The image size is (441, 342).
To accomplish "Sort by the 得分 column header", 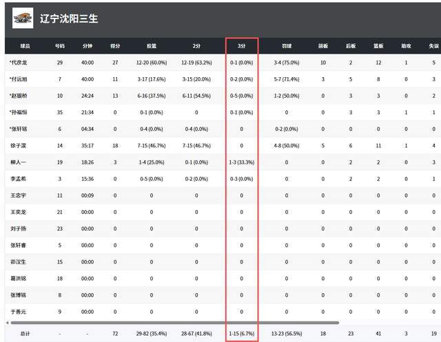I will coord(115,46).
